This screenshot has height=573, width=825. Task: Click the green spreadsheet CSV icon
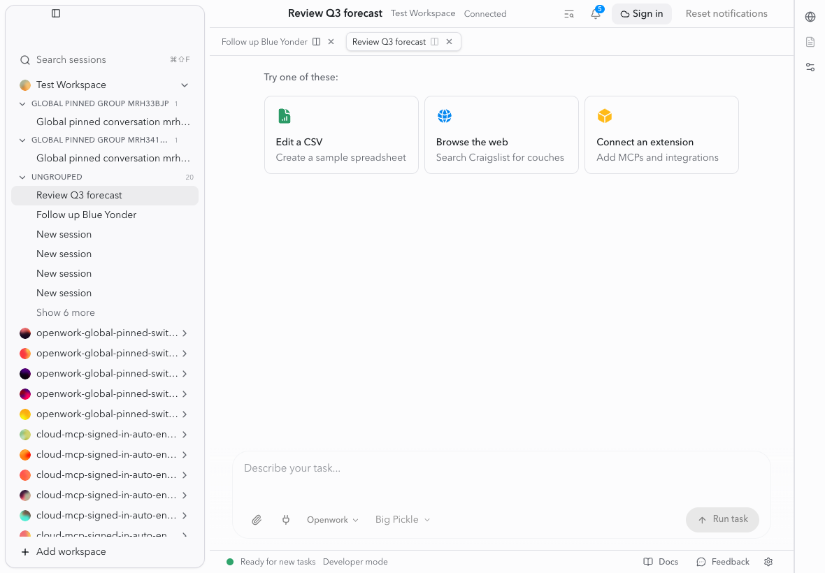284,116
